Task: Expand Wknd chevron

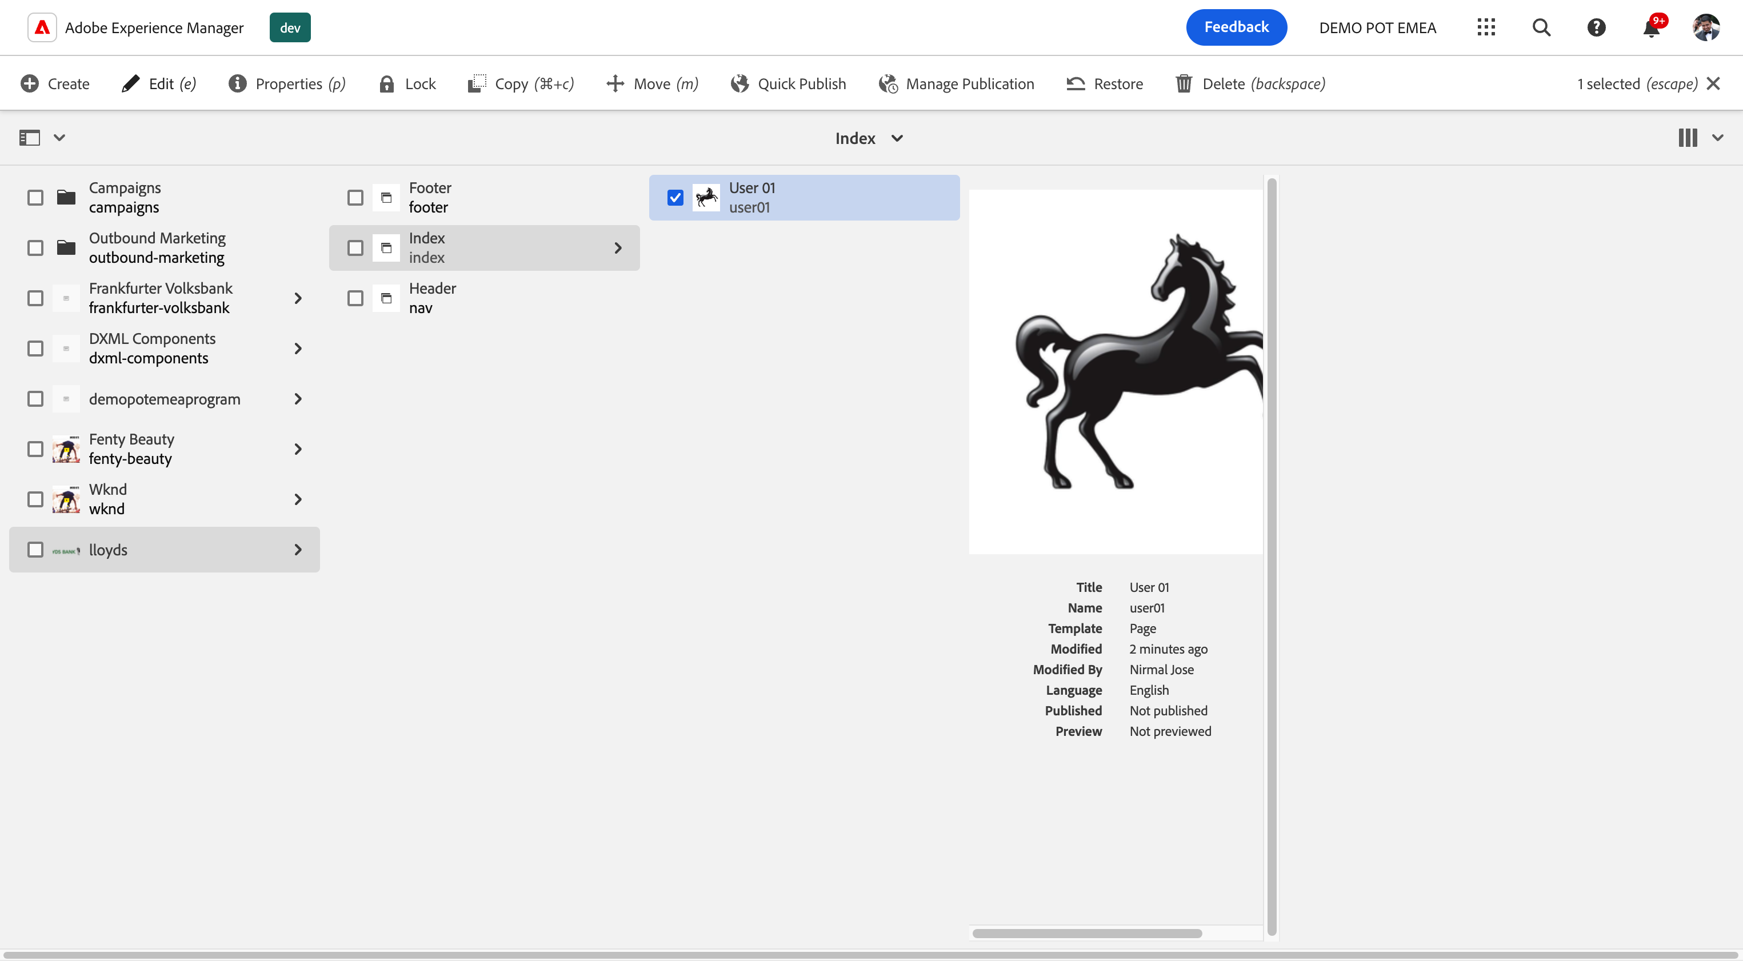Action: [x=298, y=500]
